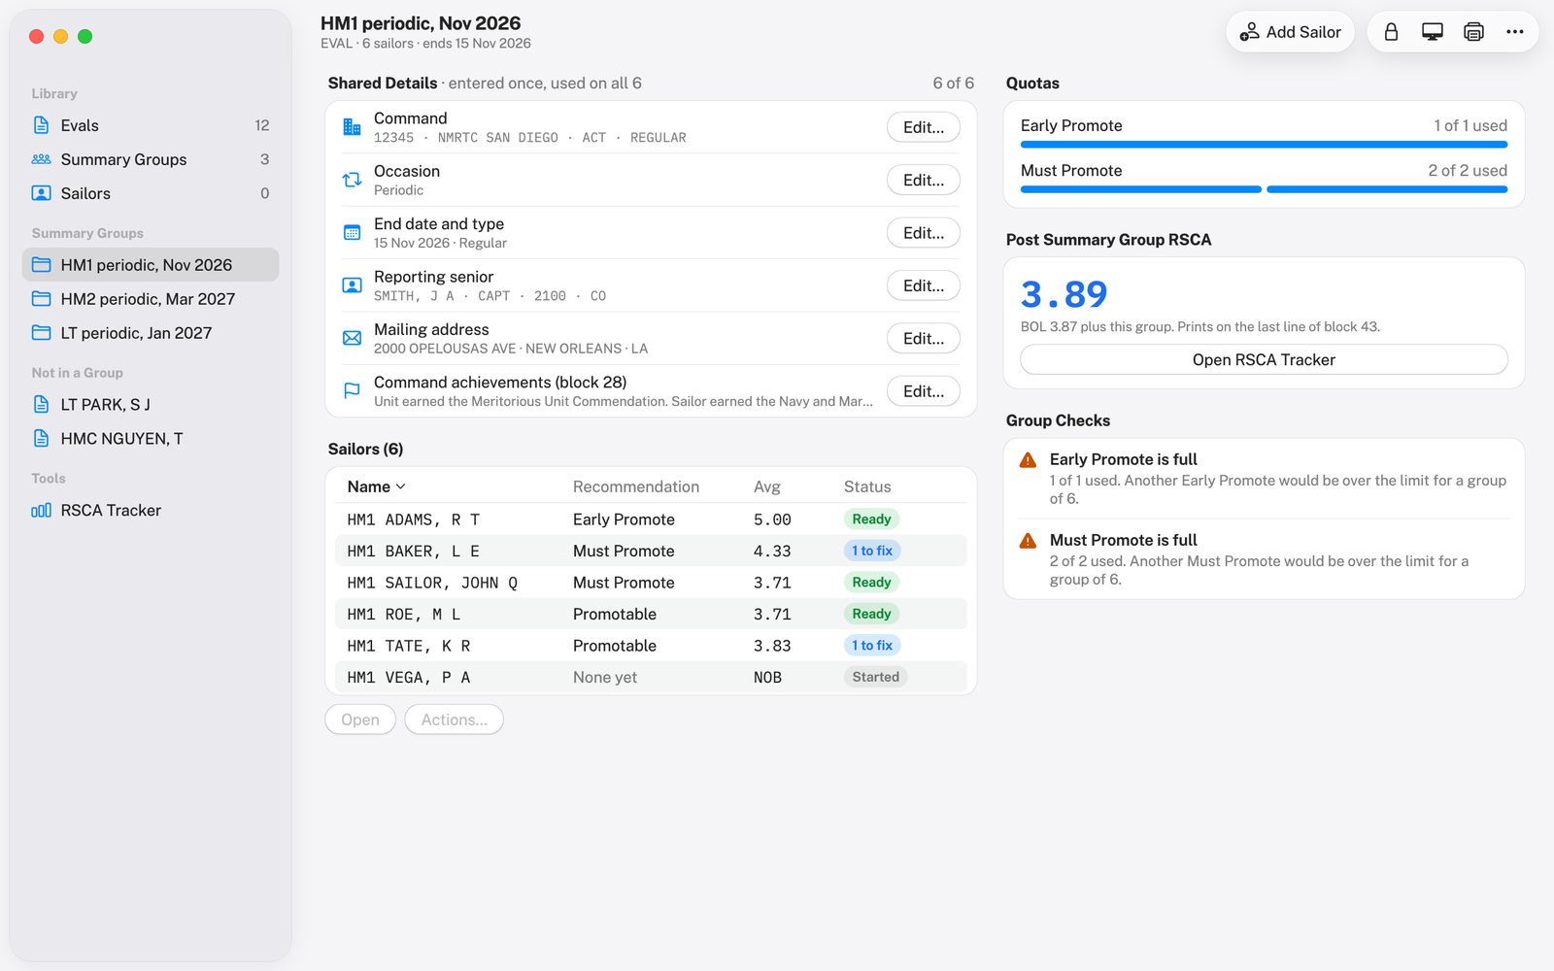Click the Recommendation column header
This screenshot has height=971, width=1554.
(636, 486)
